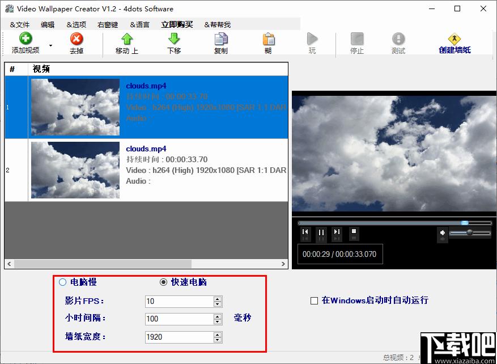Click the 小时间隔 input field
Screen dimensions: 497x364
(x=180, y=319)
